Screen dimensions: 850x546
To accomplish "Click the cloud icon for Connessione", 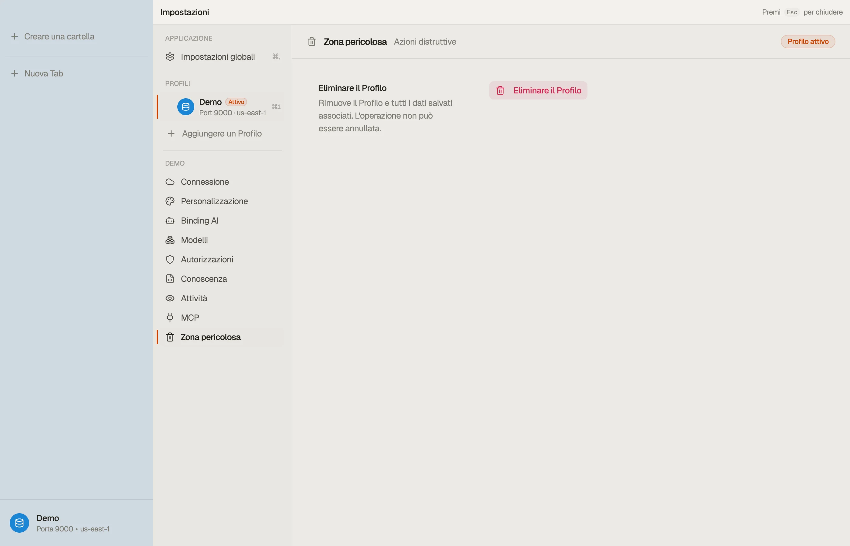I will tap(170, 182).
